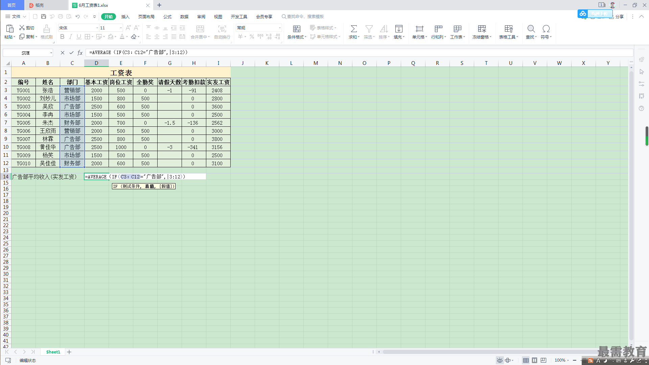
Task: Switch to Page Layout view in status bar
Action: [x=534, y=360]
